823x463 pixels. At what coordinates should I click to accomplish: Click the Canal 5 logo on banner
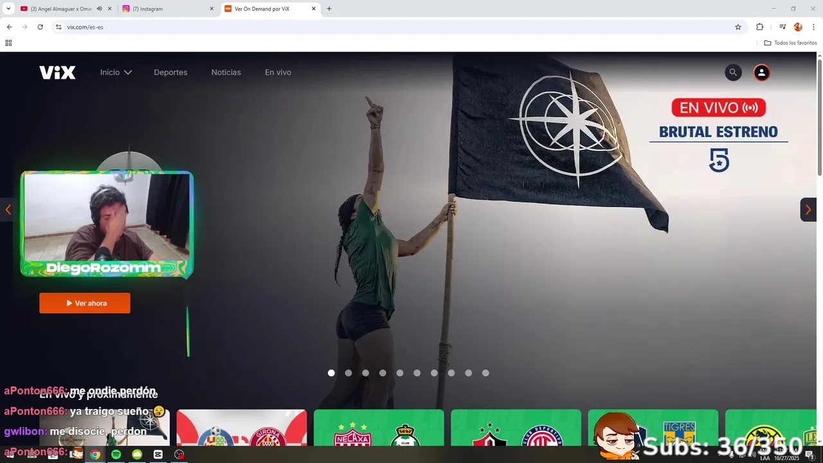719,160
